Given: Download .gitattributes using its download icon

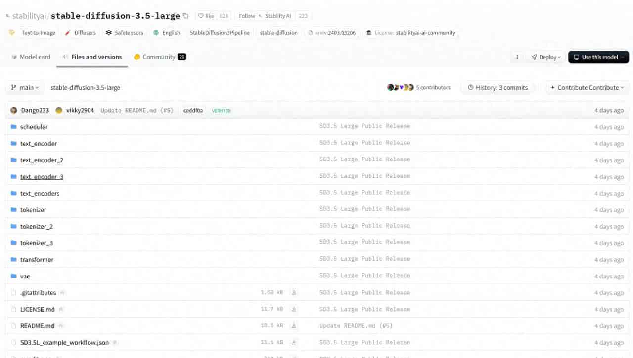Looking at the screenshot, I should point(294,293).
